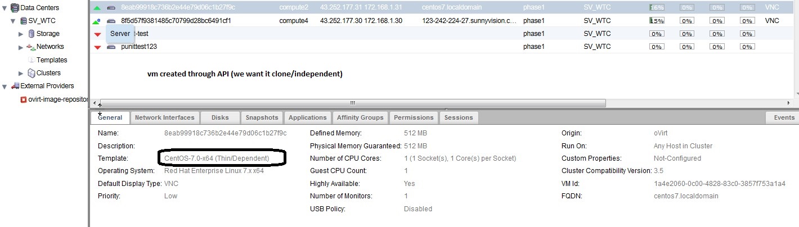This screenshot has height=227, width=799.
Task: Click the External Providers truck icon
Action: pos(15,86)
